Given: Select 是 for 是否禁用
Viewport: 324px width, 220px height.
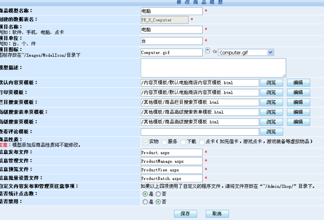Looking at the screenshot, I should pos(145,202).
